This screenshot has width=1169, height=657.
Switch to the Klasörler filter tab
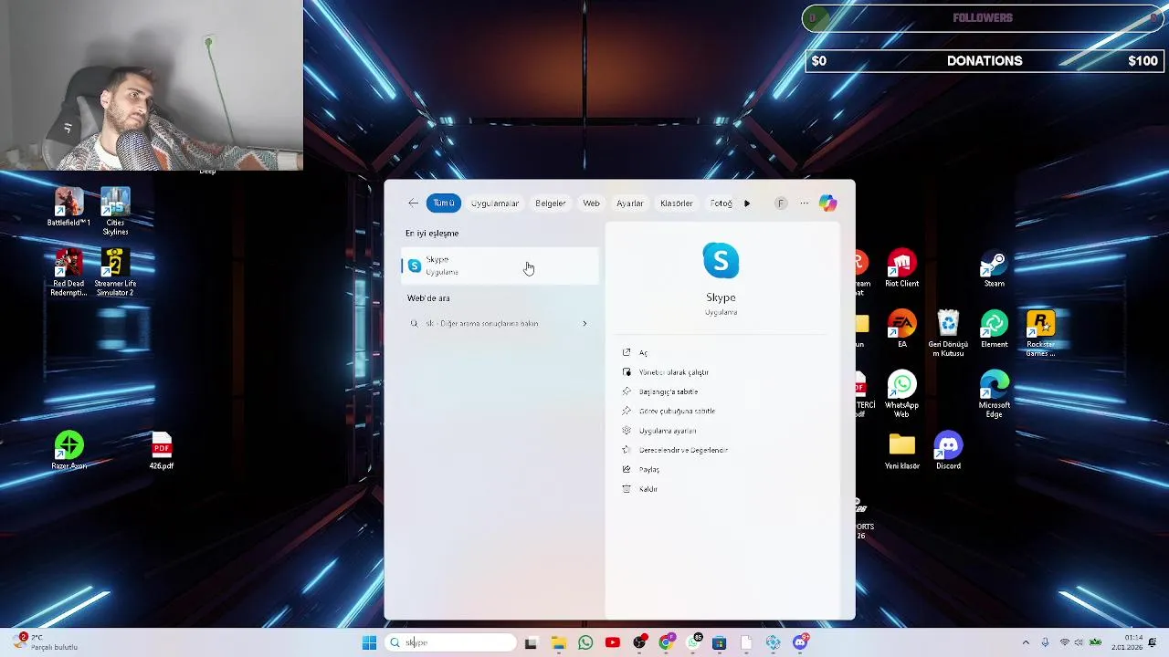pyautogui.click(x=677, y=203)
